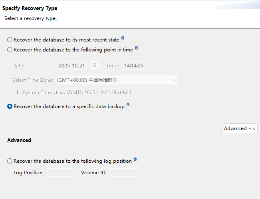Select recover database to most recent state
Viewport: 260px width, 199px height.
[x=10, y=40]
